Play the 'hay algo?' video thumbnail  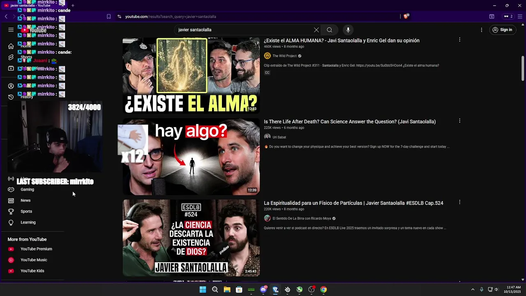[x=191, y=157]
